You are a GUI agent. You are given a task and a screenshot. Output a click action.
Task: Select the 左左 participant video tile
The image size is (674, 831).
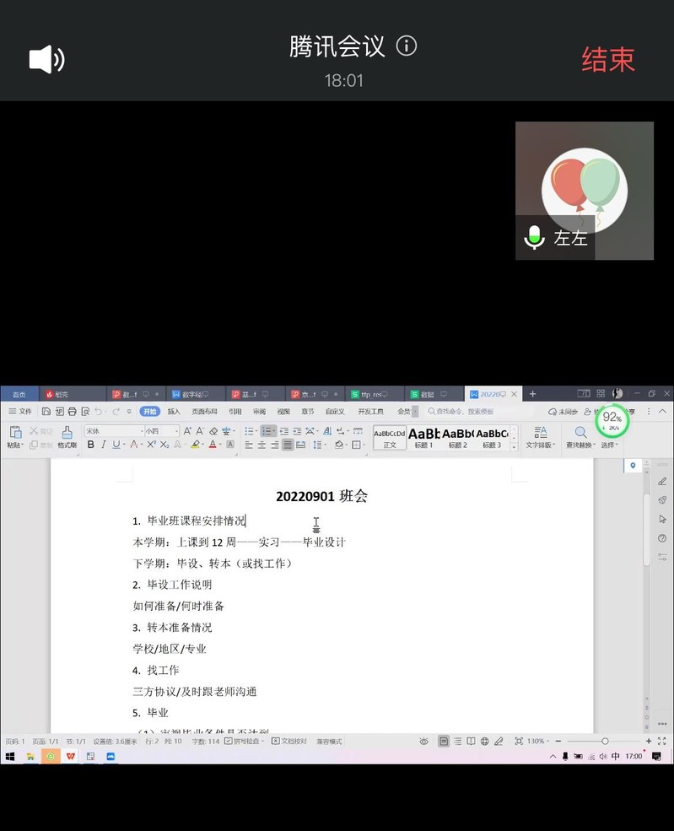[585, 191]
